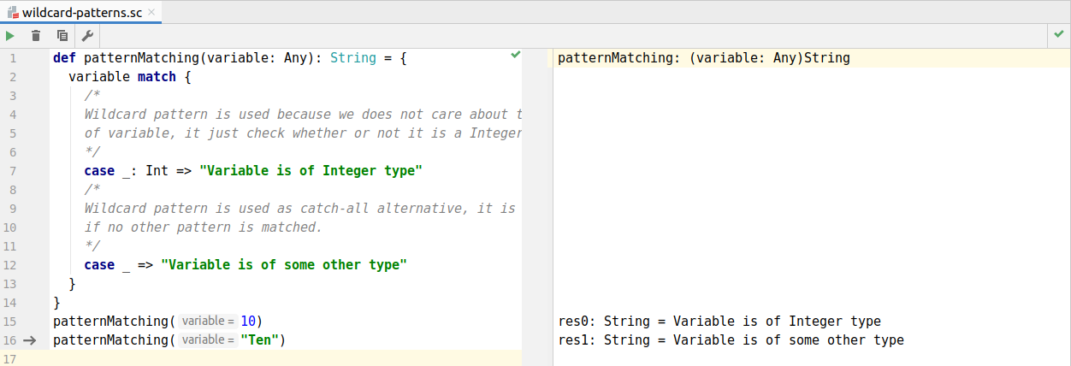1071x366 pixels.
Task: Click the green checkmark in top-right toolbar
Action: [1059, 35]
